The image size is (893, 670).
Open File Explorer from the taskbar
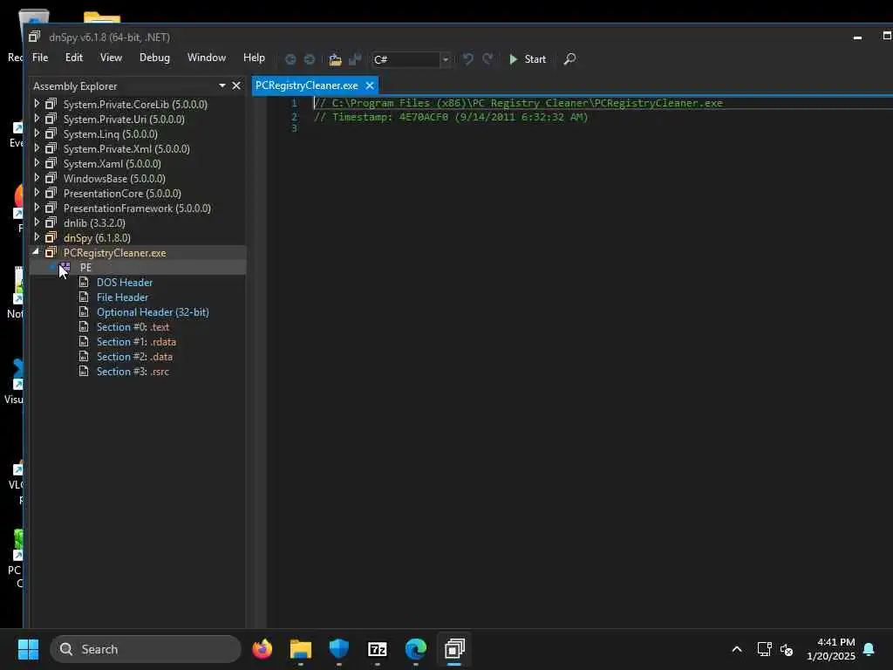pyautogui.click(x=301, y=649)
